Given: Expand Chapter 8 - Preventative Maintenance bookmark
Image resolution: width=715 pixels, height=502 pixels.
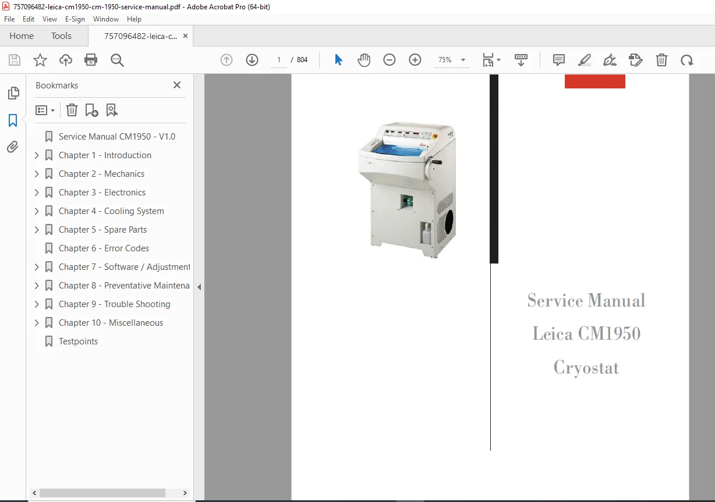Looking at the screenshot, I should (37, 286).
